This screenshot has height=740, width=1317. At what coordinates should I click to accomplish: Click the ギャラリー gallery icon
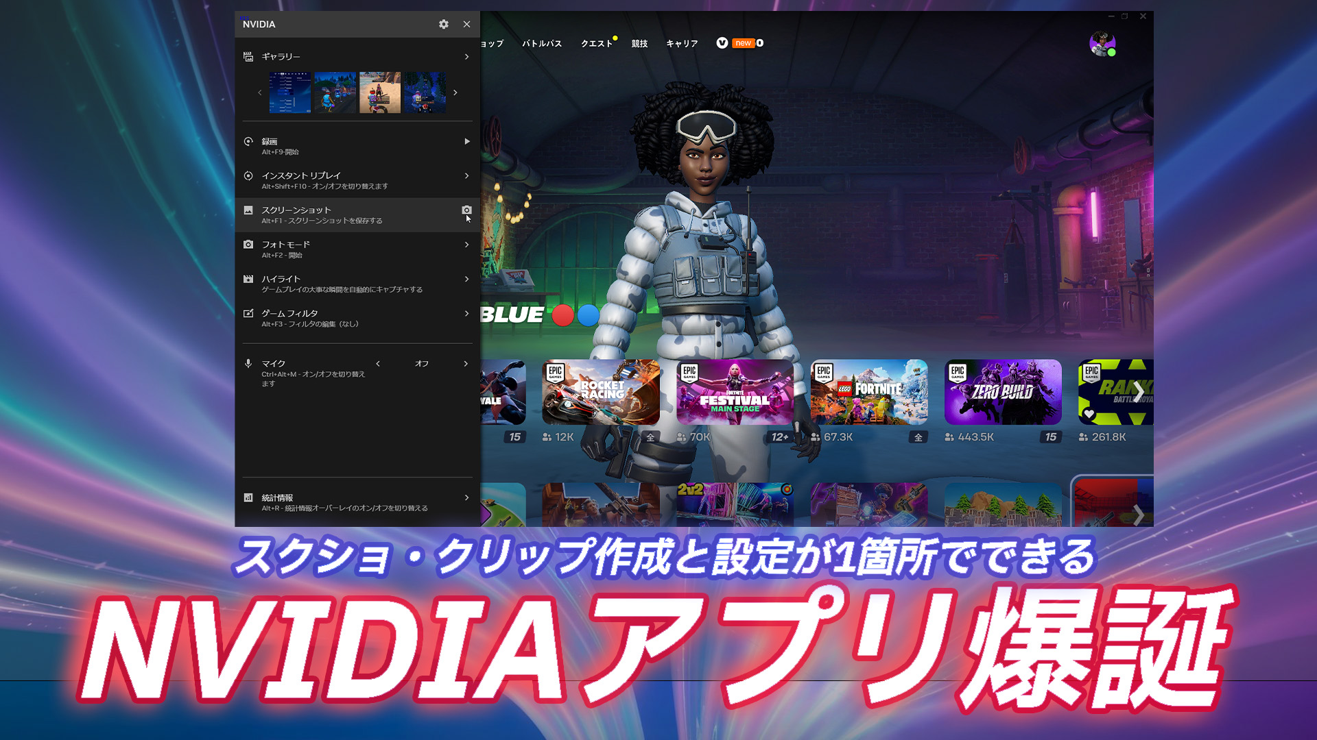pyautogui.click(x=248, y=56)
